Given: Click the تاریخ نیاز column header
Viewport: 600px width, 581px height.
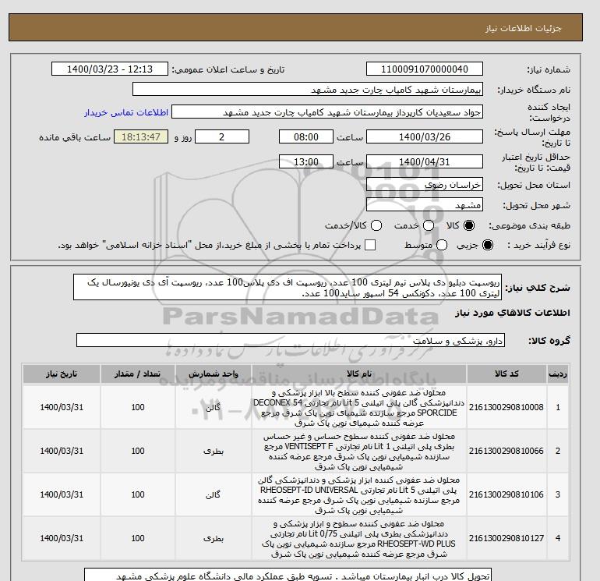Looking at the screenshot, I should tap(62, 374).
